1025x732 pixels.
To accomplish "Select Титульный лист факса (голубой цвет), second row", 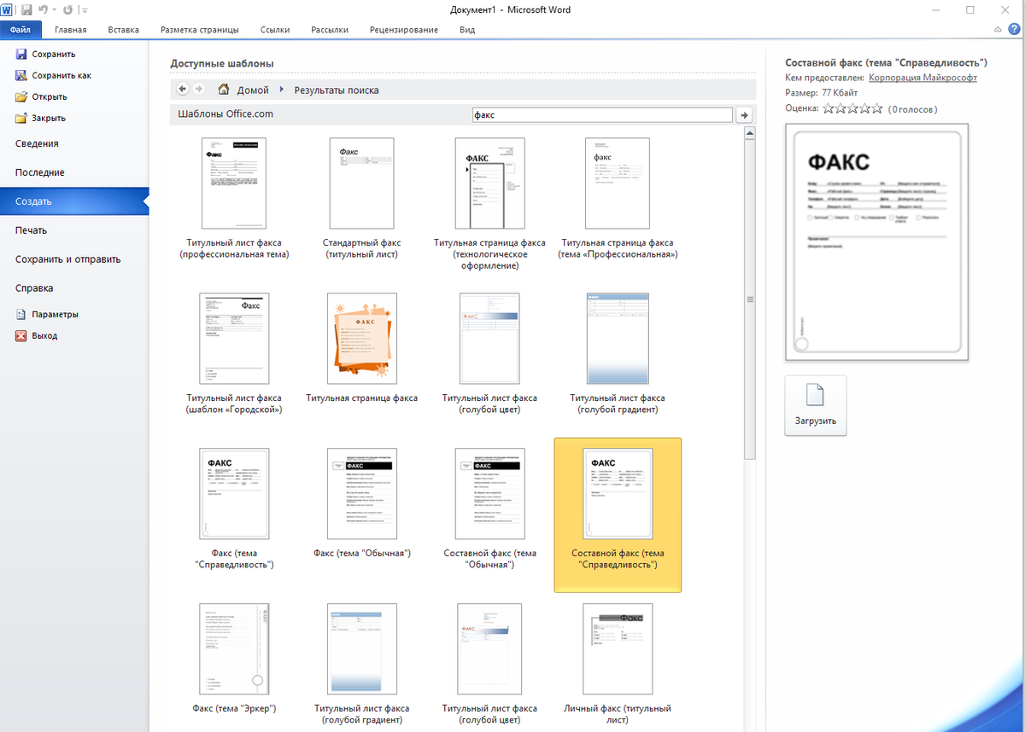I will coord(489,354).
